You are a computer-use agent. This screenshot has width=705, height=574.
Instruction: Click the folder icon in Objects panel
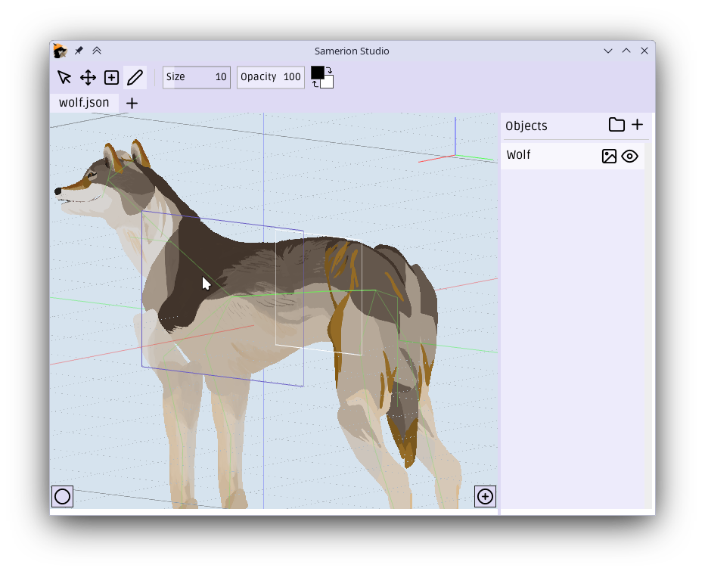click(616, 125)
